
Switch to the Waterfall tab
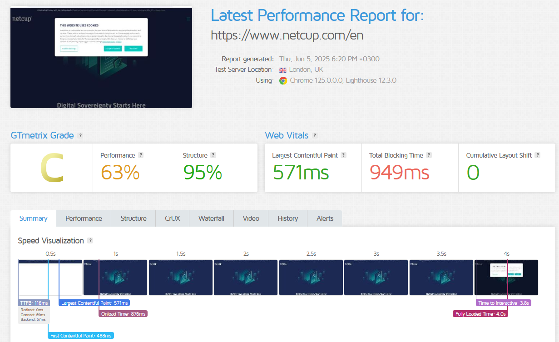pos(211,218)
